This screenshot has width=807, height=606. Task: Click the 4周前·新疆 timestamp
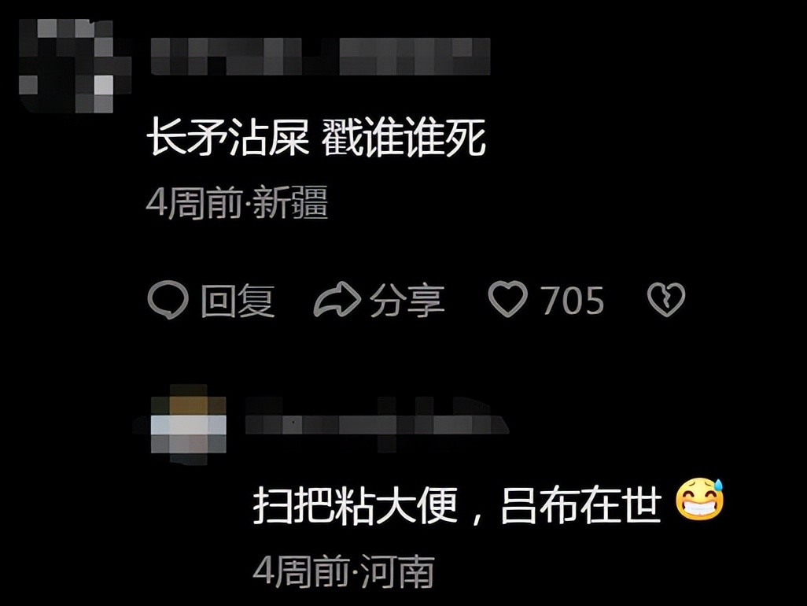pos(238,203)
